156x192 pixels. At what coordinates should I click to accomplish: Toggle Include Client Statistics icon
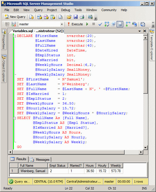tap(134, 24)
